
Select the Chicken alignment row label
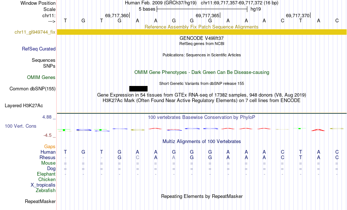tap(47, 179)
